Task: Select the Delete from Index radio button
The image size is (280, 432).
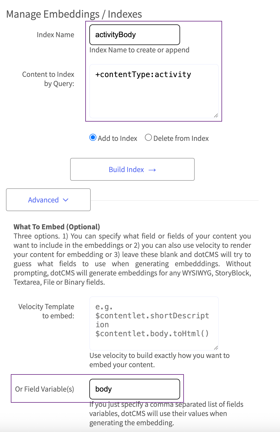Action: 148,138
